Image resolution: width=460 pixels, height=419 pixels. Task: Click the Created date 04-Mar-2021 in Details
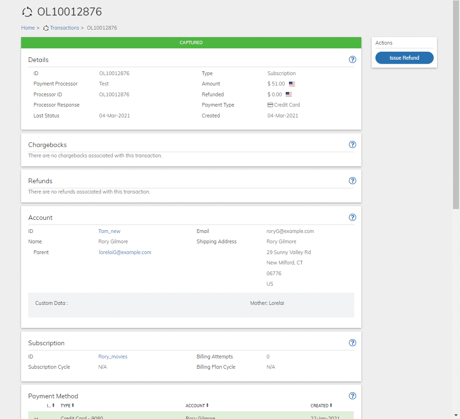click(x=282, y=116)
